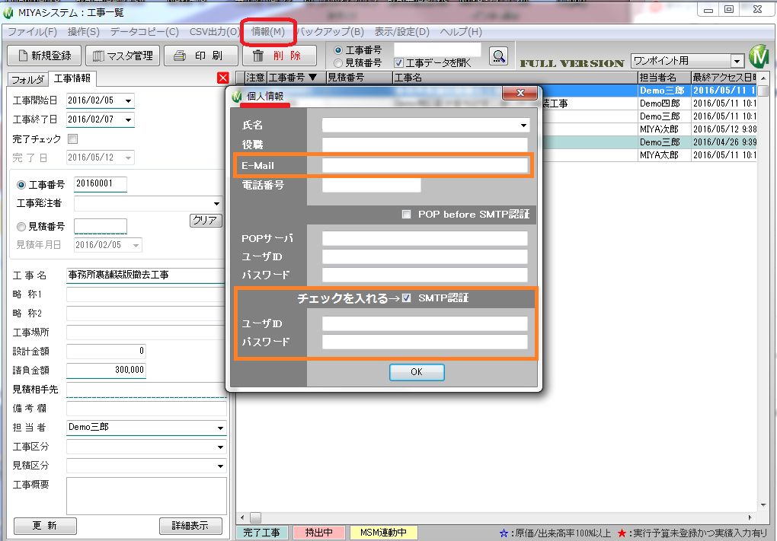Screen dimensions: 777x541
Task: Expand the 担当者 dropdown
Action: point(220,428)
